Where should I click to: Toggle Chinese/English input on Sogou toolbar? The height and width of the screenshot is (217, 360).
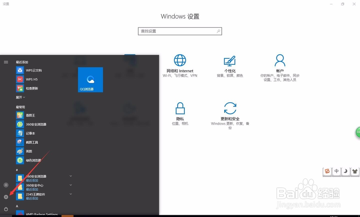click(336, 172)
